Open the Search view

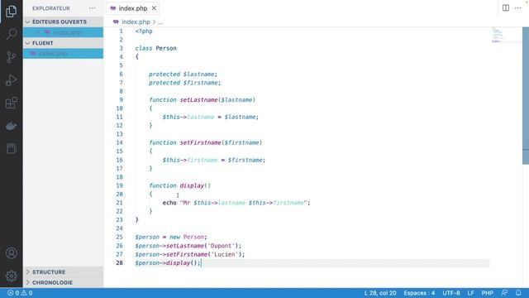[11, 34]
